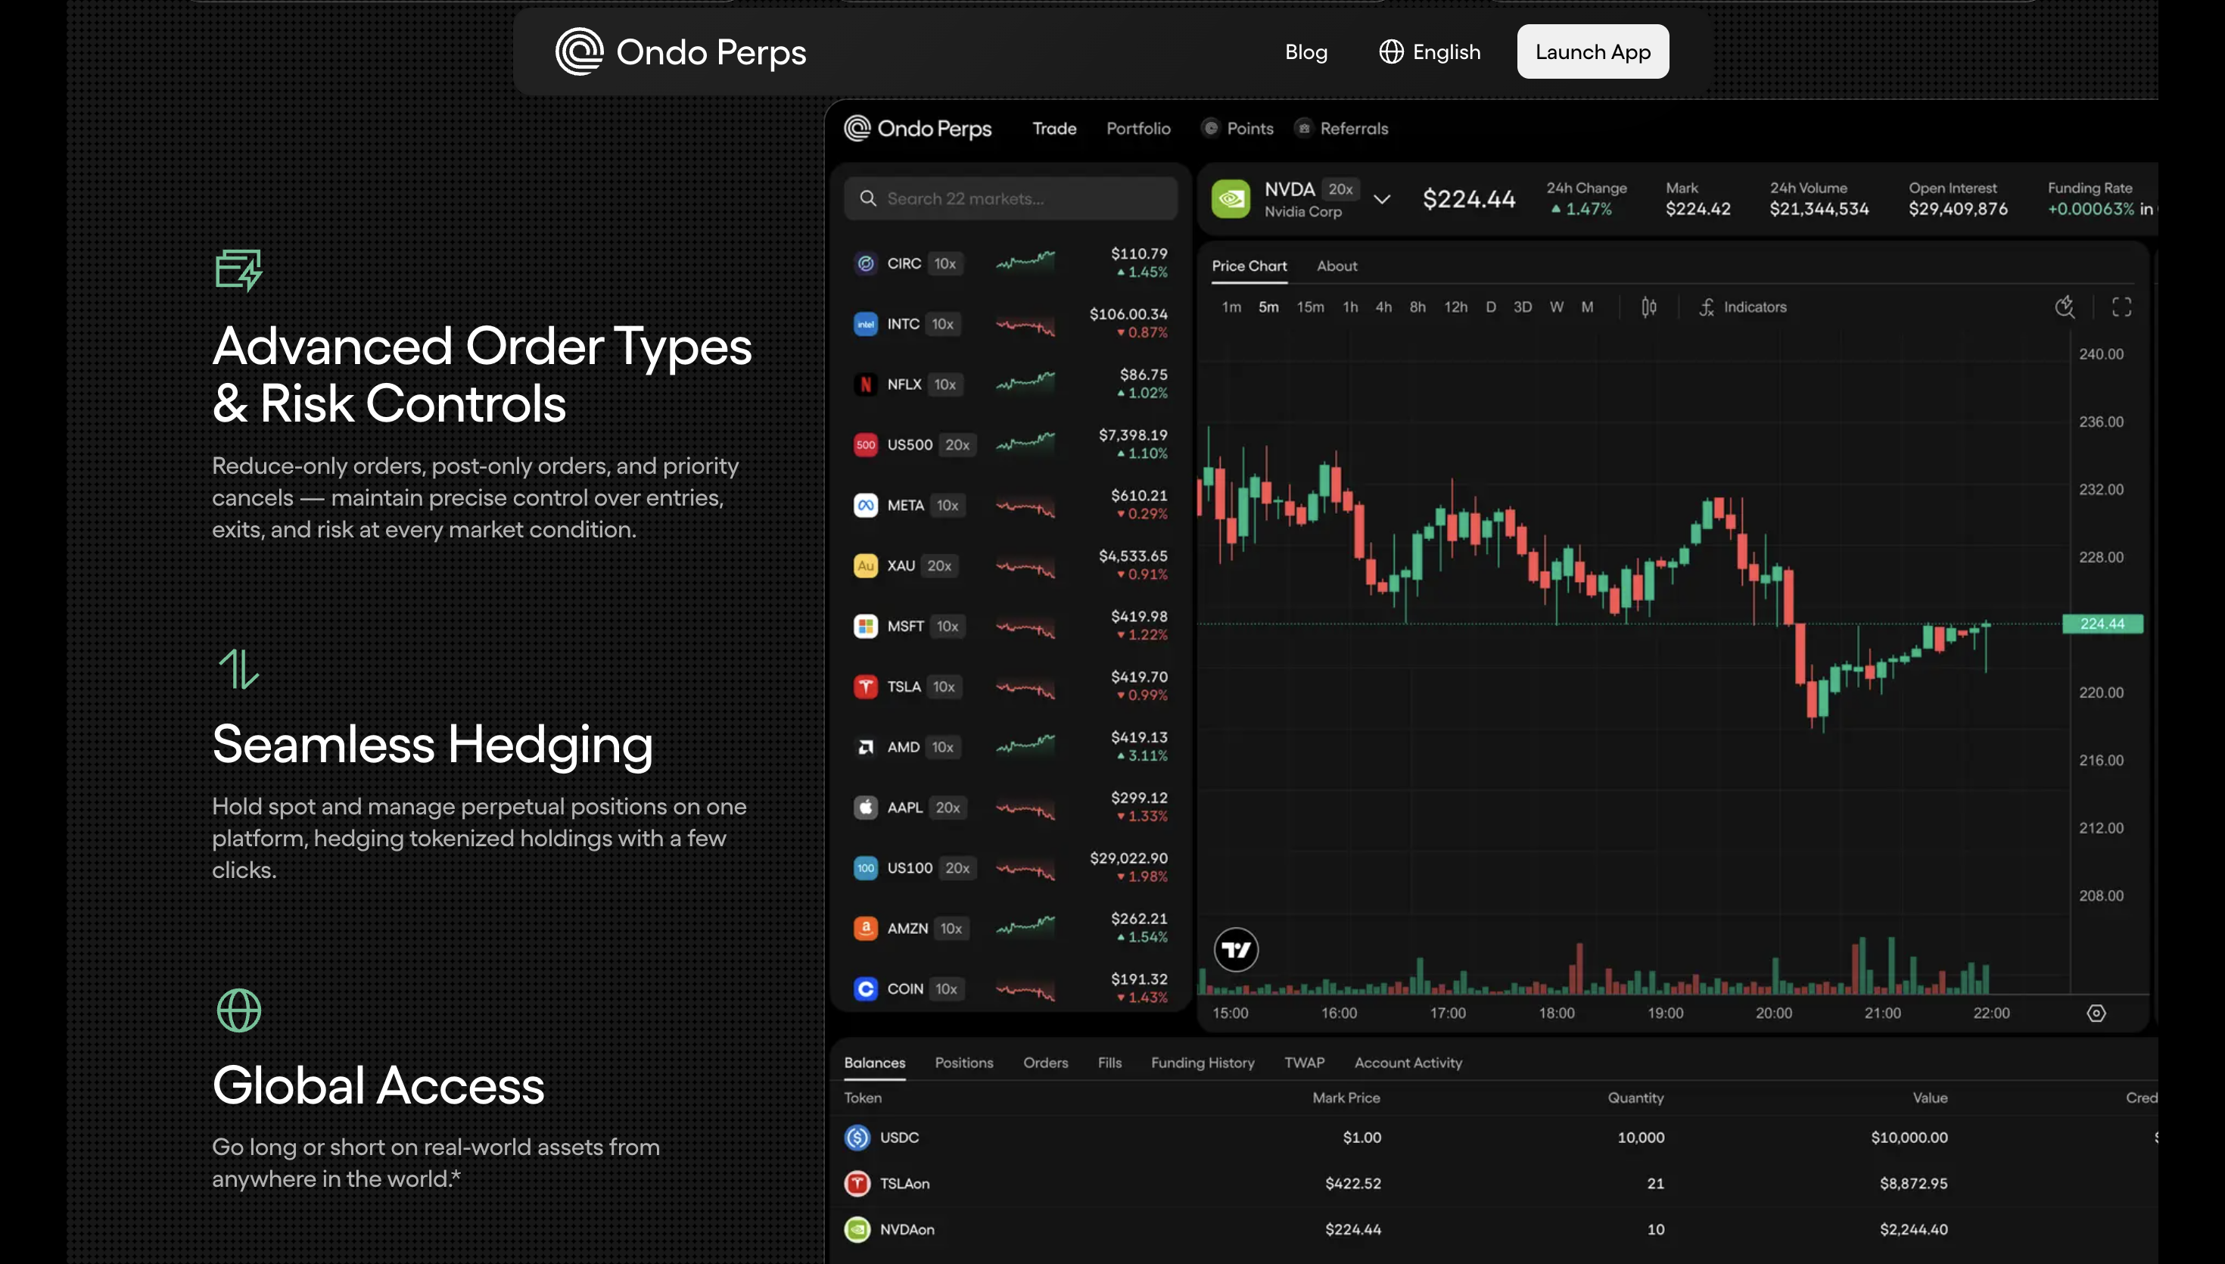Screen dimensions: 2225x1264
Task: Expand the NVDA market selector chevron
Action: click(1381, 200)
